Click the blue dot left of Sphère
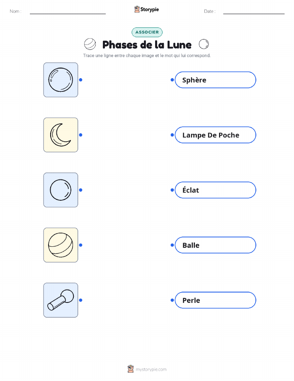Screen dimensions: 294x381 coord(172,80)
